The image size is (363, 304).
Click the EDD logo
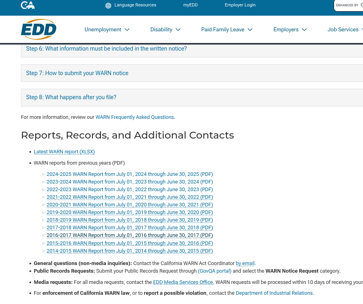point(38,29)
